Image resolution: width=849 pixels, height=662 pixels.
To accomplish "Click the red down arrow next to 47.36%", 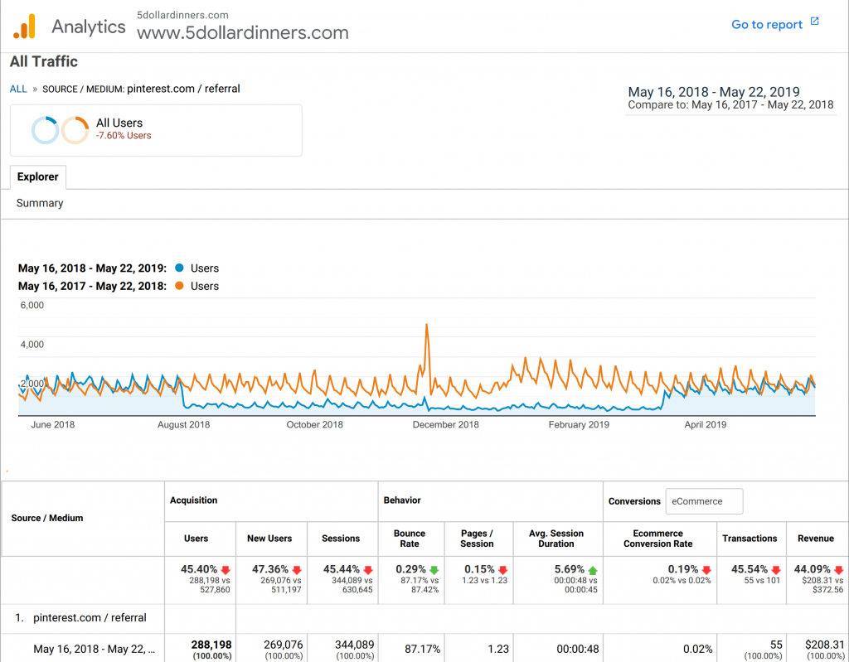I will (297, 570).
